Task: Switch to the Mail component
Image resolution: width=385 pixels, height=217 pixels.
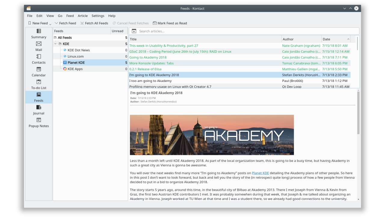Action: point(38,46)
